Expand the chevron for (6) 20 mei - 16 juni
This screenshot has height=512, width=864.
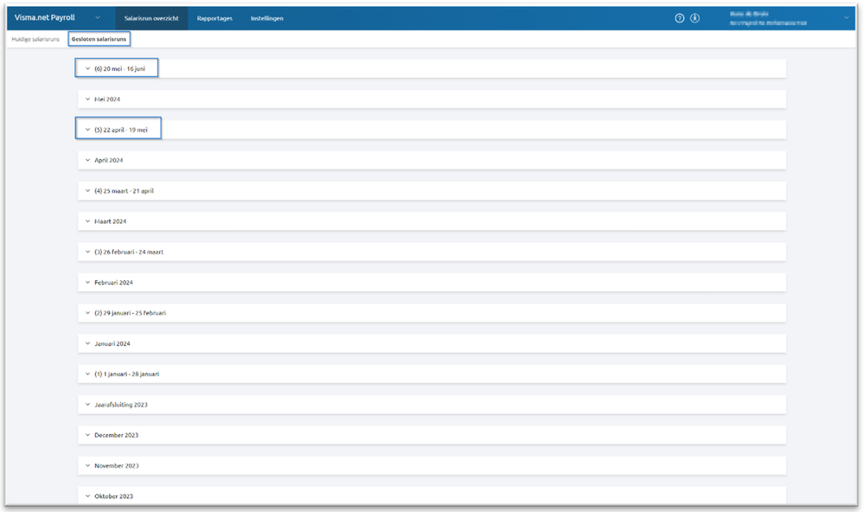coord(87,69)
